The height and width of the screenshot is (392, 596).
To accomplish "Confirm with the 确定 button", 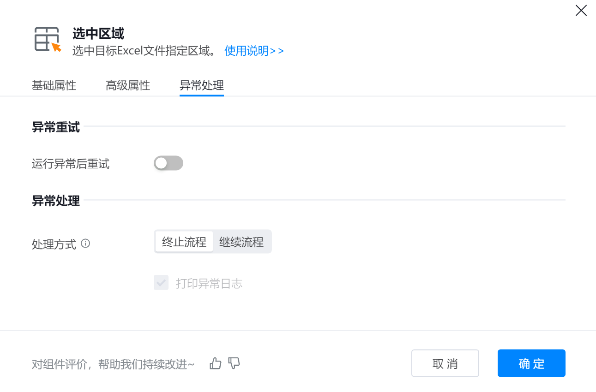I will [531, 363].
